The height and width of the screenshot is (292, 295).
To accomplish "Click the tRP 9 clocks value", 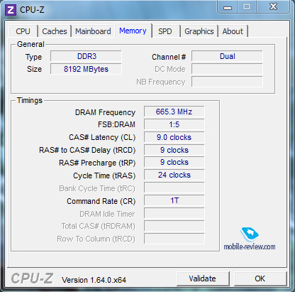I will (x=174, y=162).
